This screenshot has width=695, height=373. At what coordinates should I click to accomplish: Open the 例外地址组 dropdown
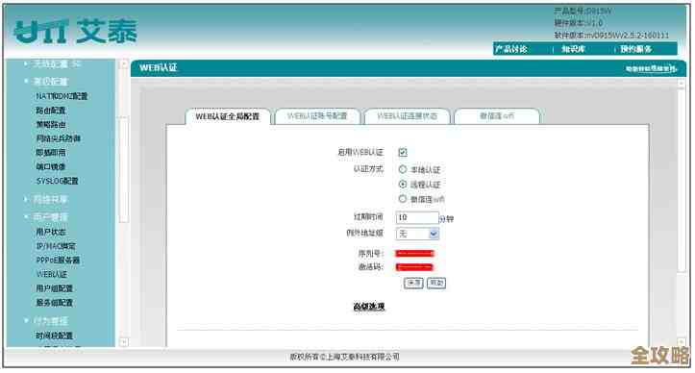coord(417,234)
